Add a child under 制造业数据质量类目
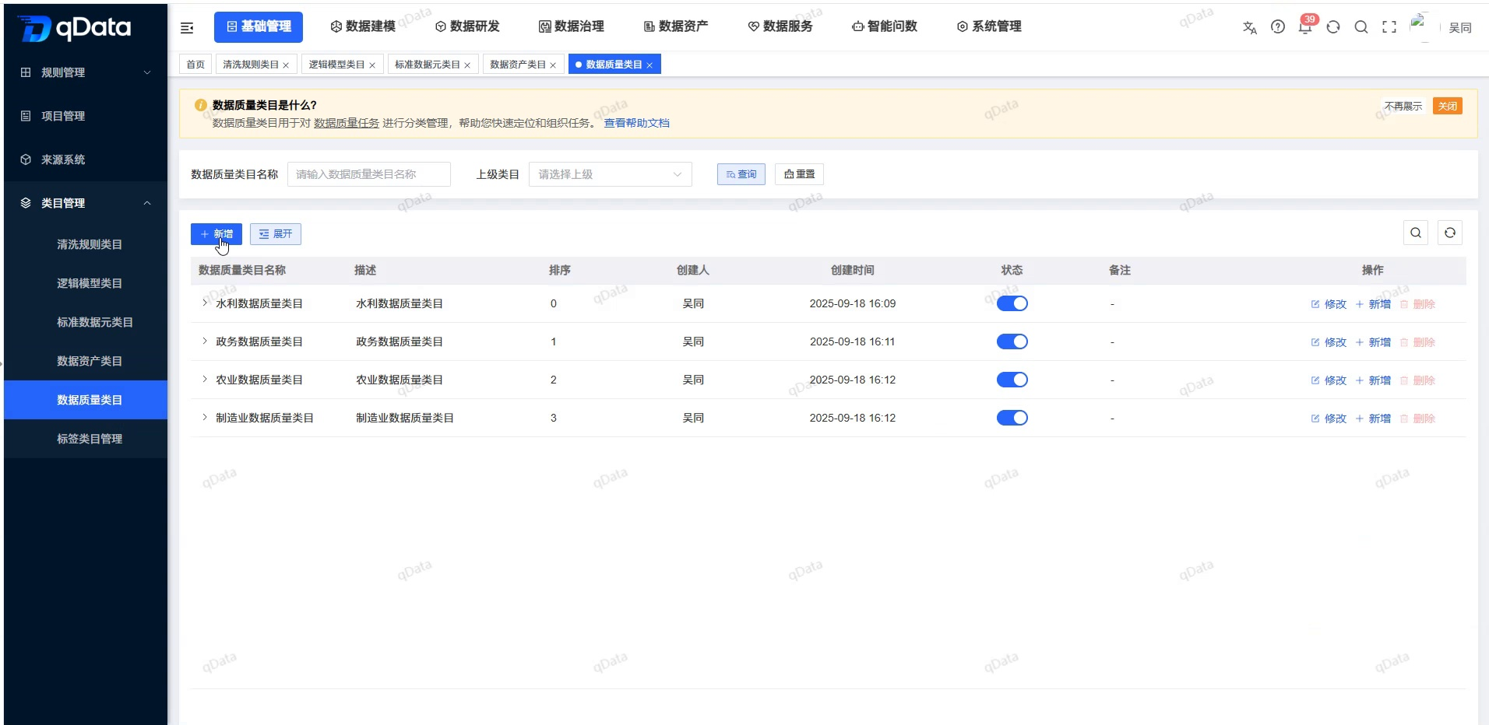 coord(1373,419)
